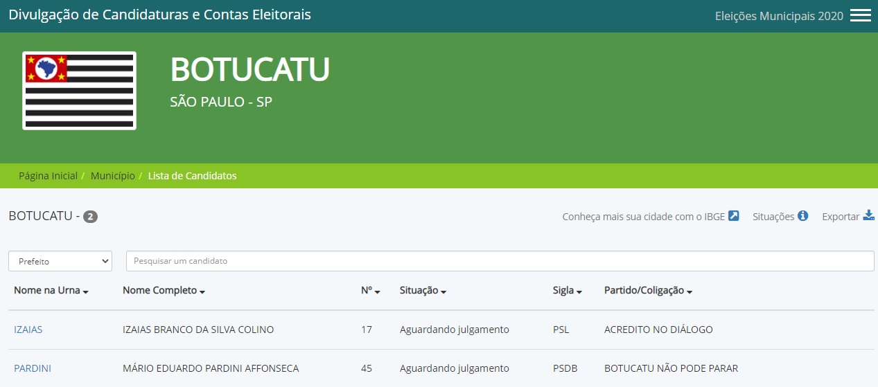
Task: Navigate to Município breadcrumb
Action: pyautogui.click(x=112, y=176)
